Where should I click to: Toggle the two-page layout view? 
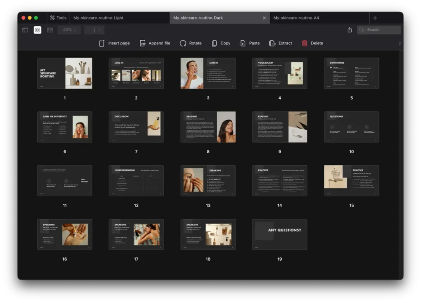50,30
